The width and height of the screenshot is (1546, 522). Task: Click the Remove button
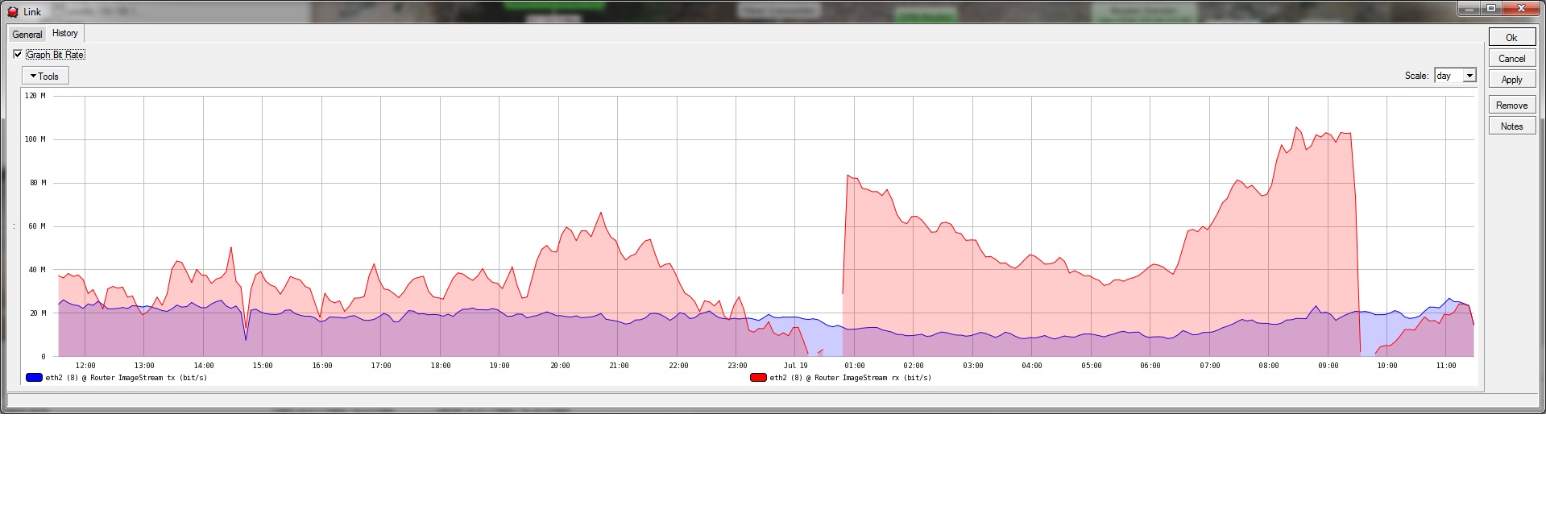(1511, 105)
